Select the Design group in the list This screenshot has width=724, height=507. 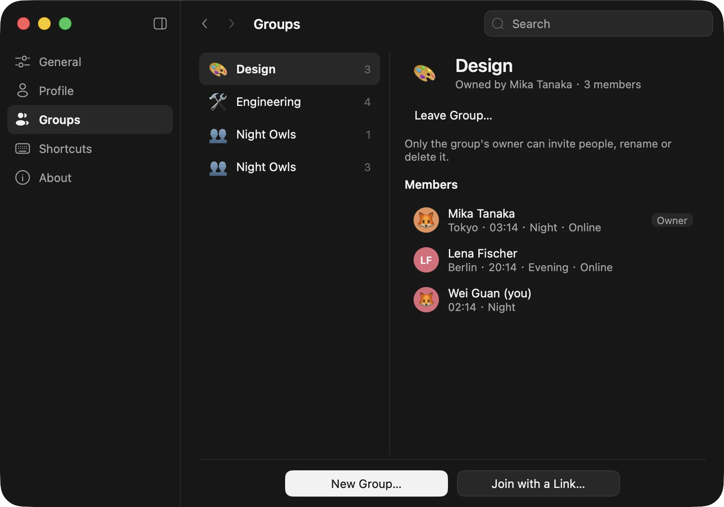click(x=290, y=69)
